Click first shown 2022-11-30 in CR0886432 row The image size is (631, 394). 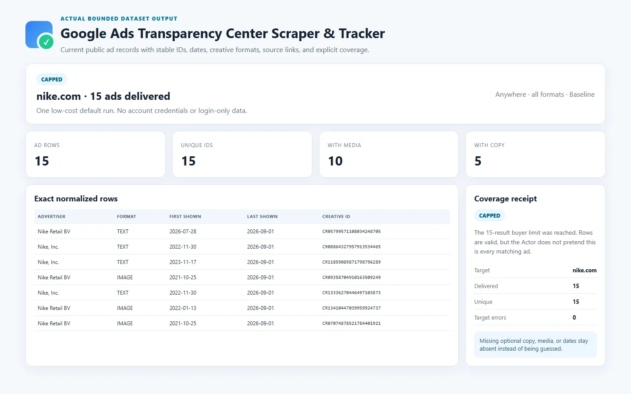[x=183, y=247]
